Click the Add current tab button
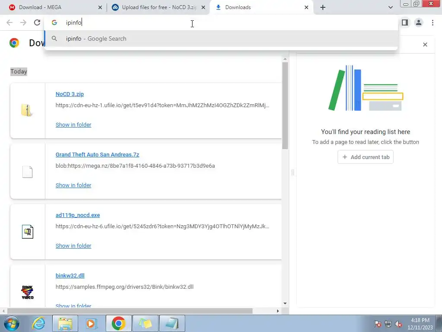This screenshot has height=332, width=442. 365,157
